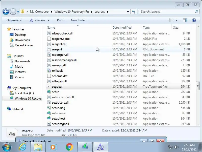This screenshot has width=202, height=152.
Task: Open the address bar history dropdown
Action: 128,12
